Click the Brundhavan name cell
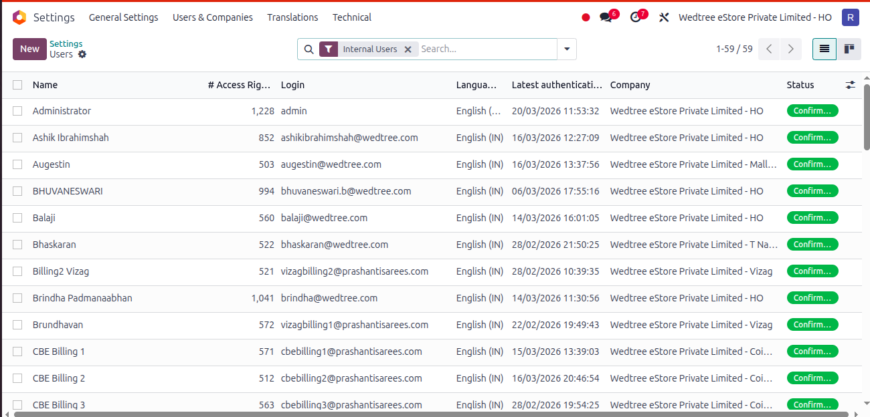 [x=58, y=325]
